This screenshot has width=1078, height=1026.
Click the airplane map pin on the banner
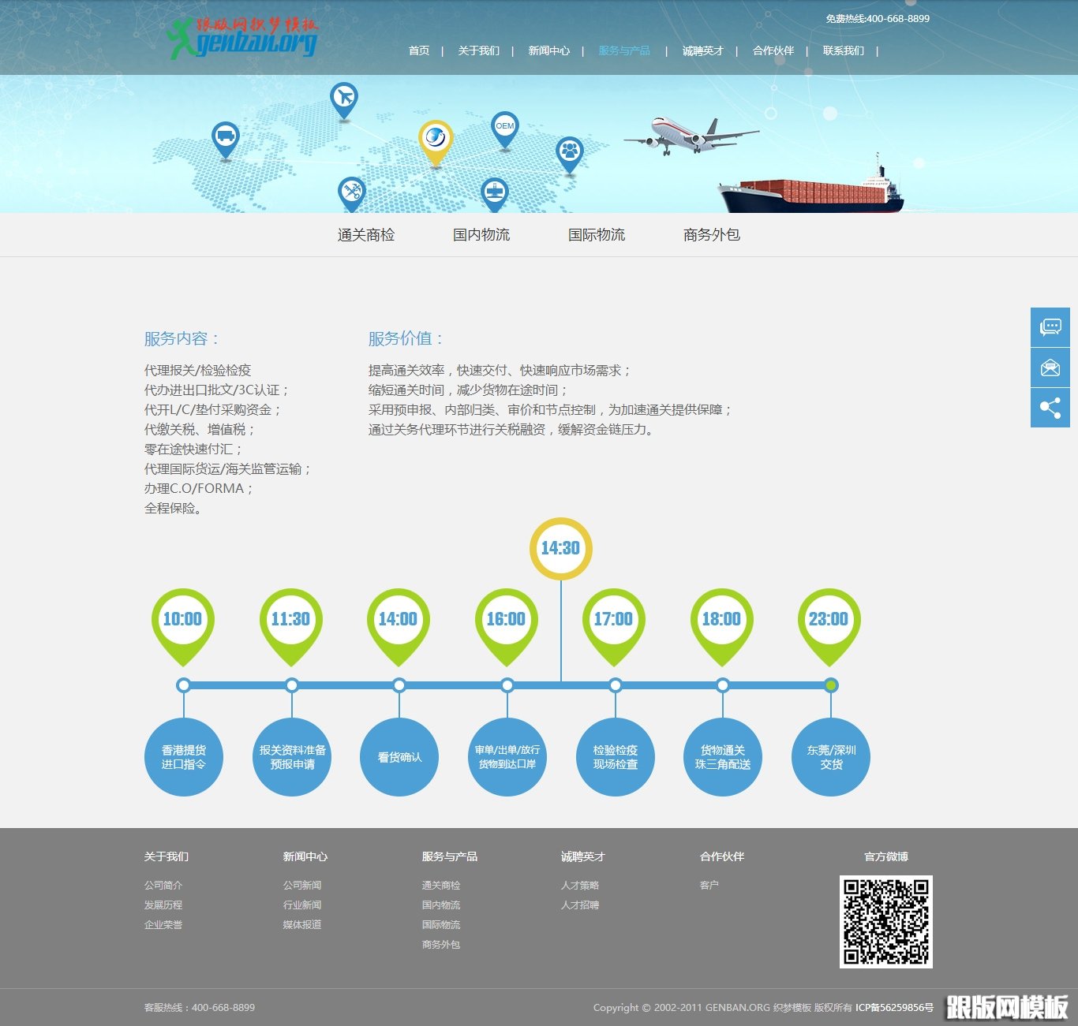click(343, 99)
